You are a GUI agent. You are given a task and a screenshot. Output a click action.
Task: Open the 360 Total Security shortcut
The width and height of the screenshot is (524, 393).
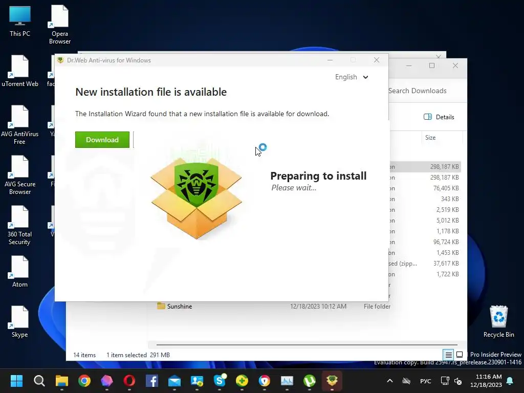coord(20,225)
